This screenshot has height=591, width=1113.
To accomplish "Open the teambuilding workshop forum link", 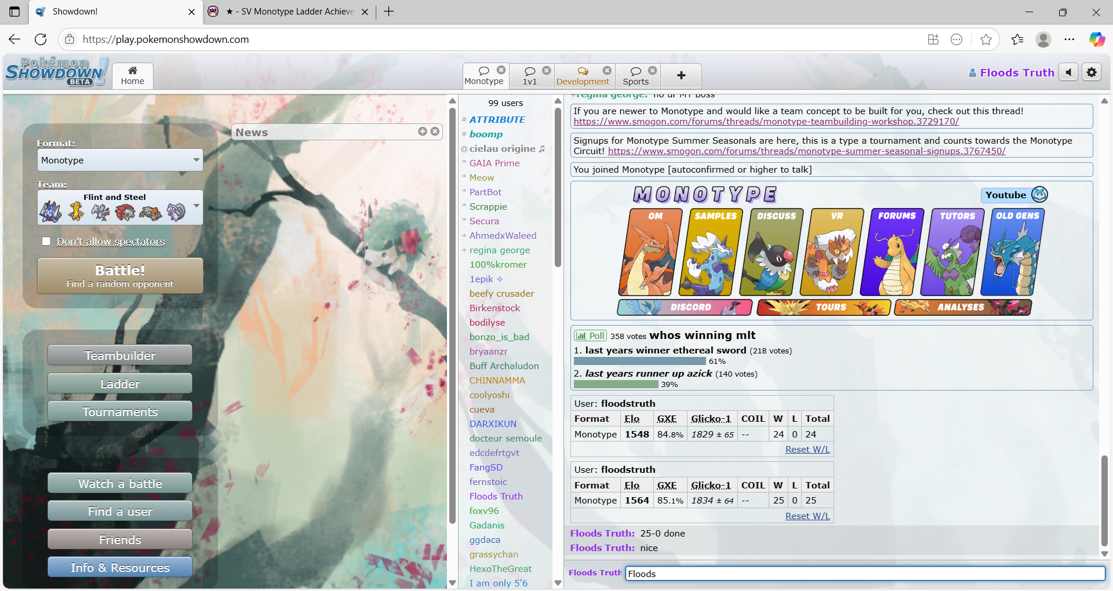I will pos(766,122).
